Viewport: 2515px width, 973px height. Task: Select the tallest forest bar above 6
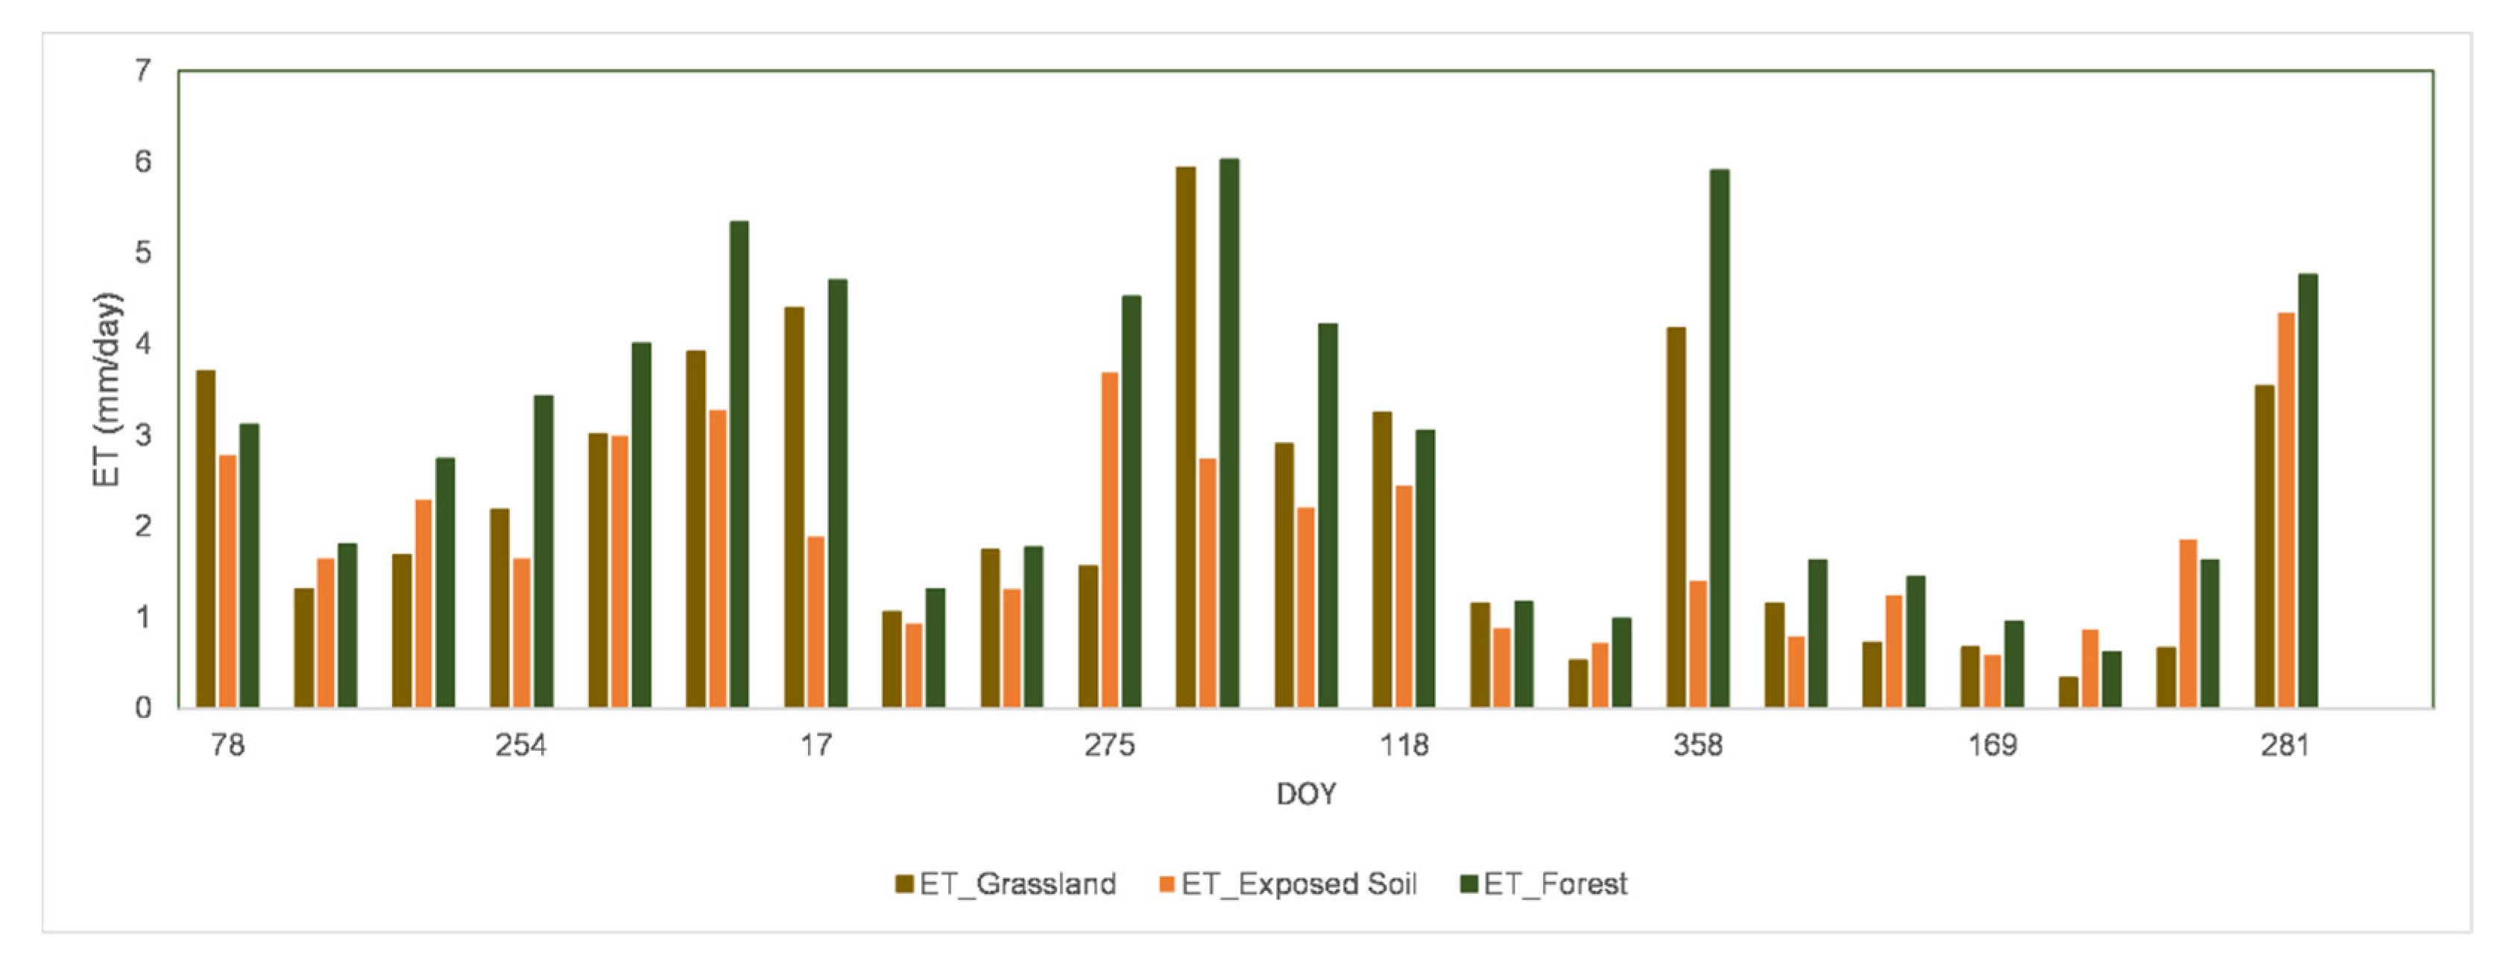click(1229, 432)
